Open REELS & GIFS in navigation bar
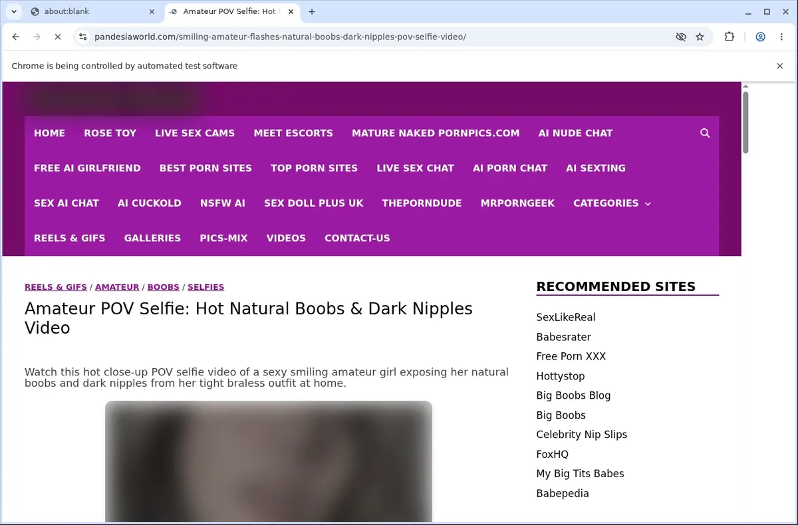 (70, 238)
